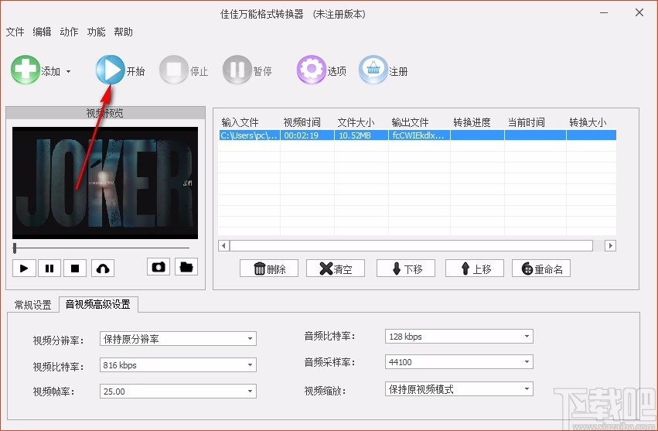658x431 pixels.
Task: Click the preview seek slider handle
Action: coord(15,248)
